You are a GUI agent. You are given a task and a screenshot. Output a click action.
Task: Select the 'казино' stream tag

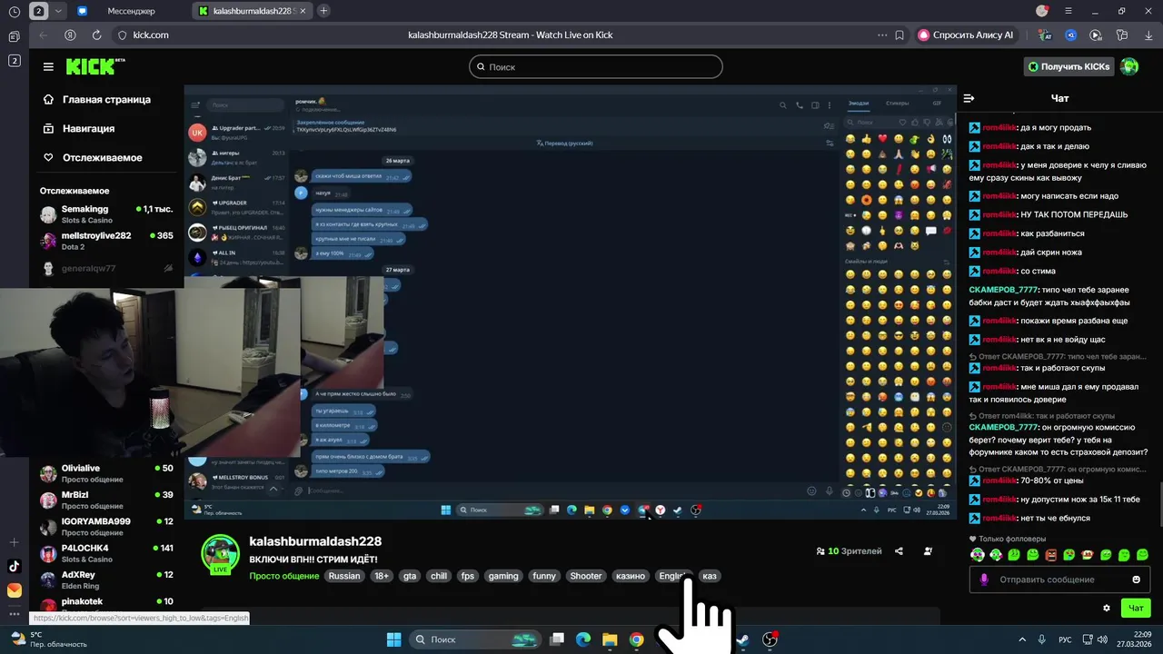tap(631, 576)
